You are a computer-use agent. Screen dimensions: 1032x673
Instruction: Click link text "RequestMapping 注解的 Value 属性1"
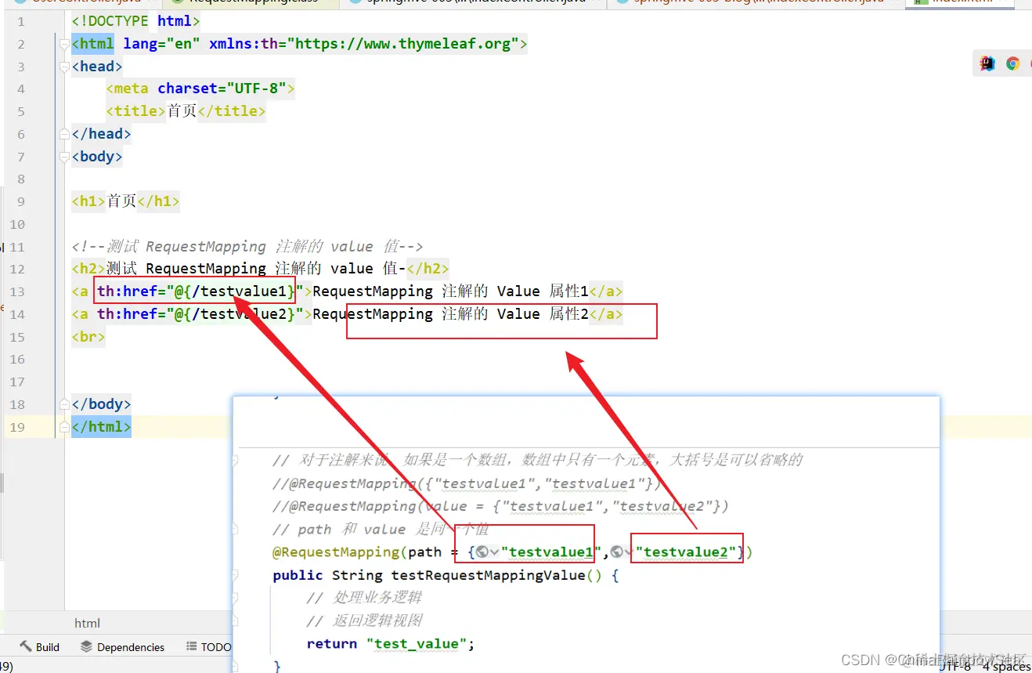pyautogui.click(x=450, y=291)
